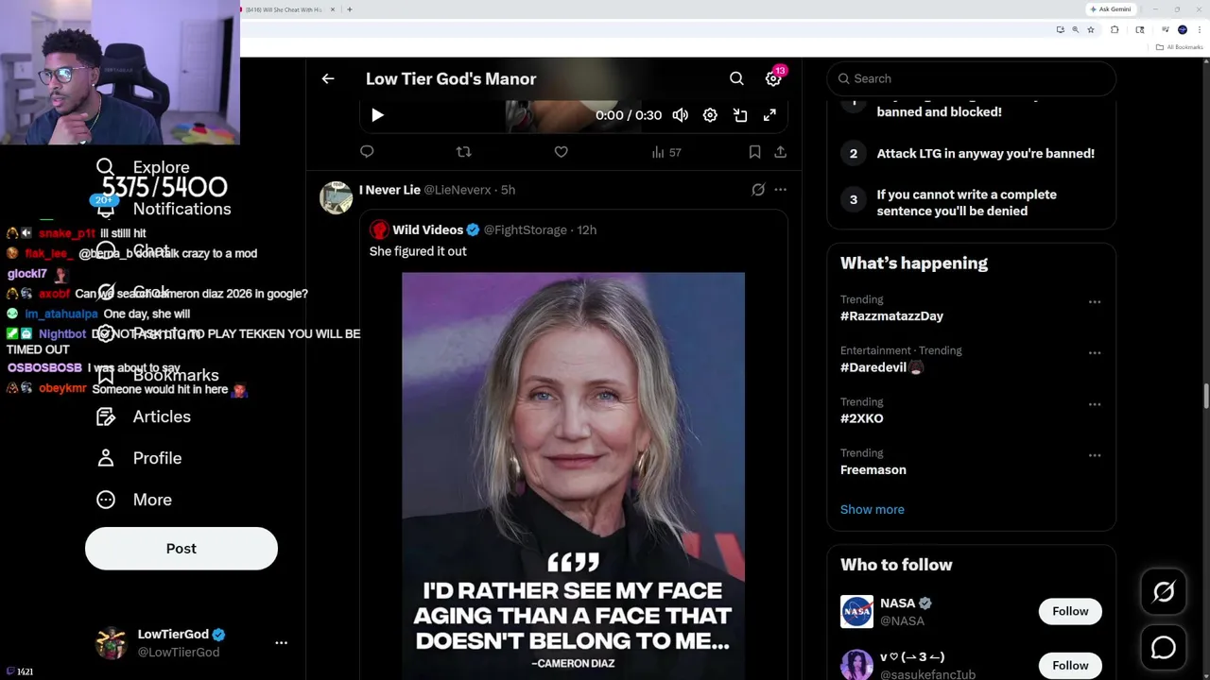
Task: Open the Chrome profile avatar
Action: [x=1182, y=30]
